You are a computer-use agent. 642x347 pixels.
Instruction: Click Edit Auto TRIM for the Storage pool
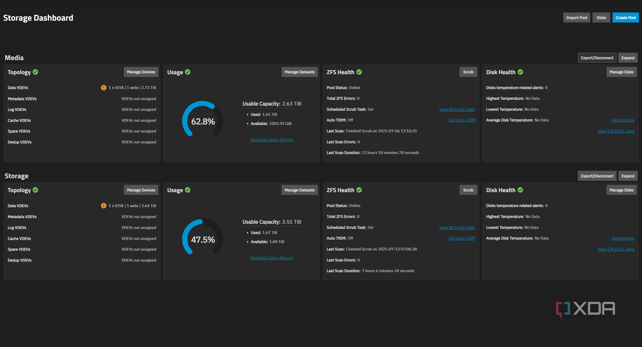tap(462, 238)
